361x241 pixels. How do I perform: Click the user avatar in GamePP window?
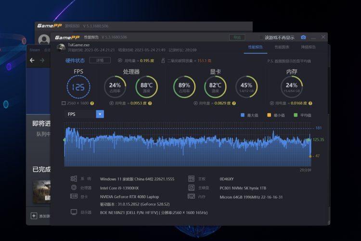(44, 40)
